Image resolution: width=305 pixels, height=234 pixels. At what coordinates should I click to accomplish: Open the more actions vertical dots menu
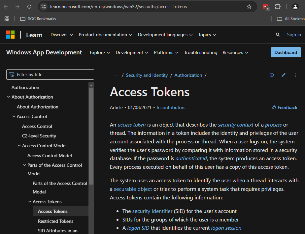[x=295, y=75]
